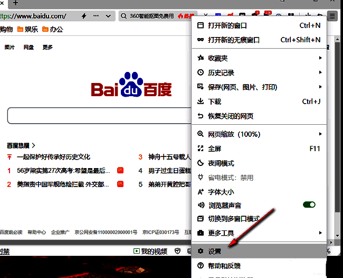
Task: Open the 娱乐 bookmarks folder
Action: coord(28,29)
